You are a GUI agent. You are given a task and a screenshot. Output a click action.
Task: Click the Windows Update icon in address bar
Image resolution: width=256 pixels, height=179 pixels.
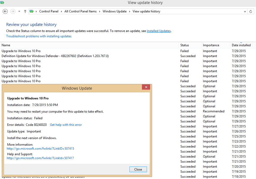coord(32,11)
